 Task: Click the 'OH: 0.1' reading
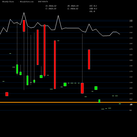tap(93, 9)
